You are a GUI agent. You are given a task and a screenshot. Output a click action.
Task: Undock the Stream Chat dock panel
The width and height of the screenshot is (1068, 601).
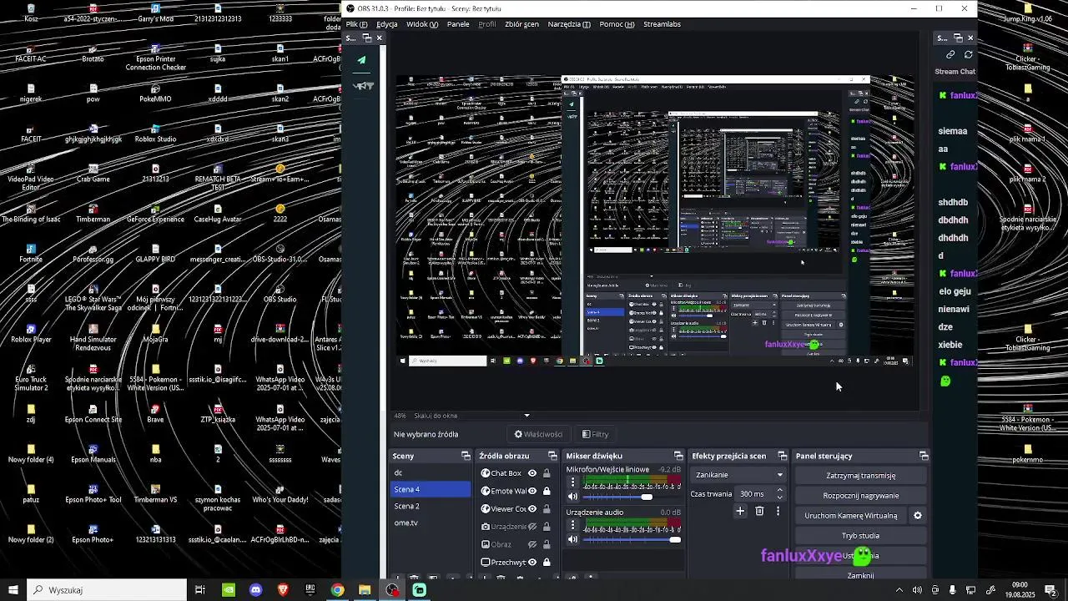pyautogui.click(x=958, y=38)
